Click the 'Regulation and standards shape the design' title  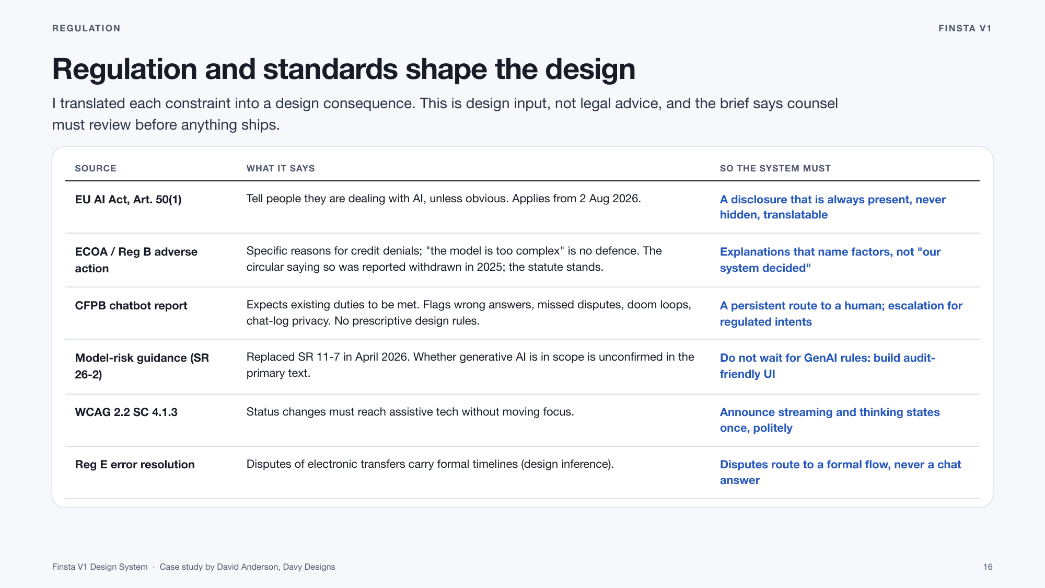(344, 69)
